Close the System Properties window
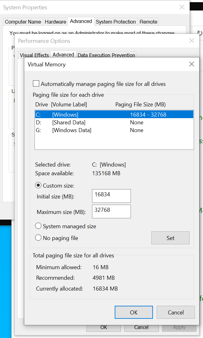Viewport: 203px width, 338px height. pyautogui.click(x=182, y=7)
